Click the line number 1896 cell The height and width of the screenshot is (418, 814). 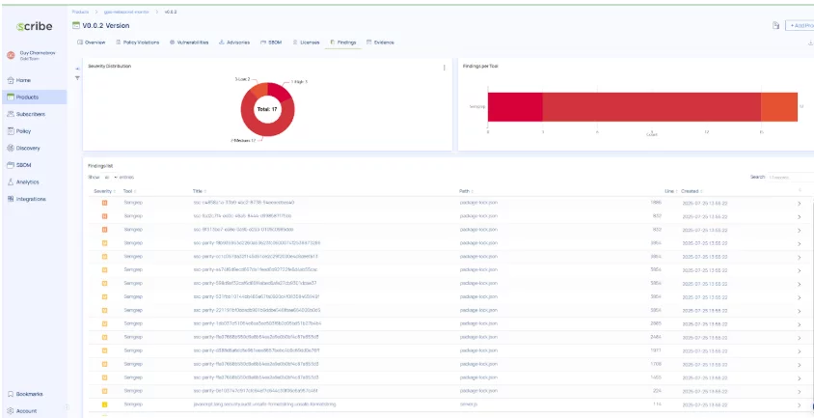coord(656,202)
